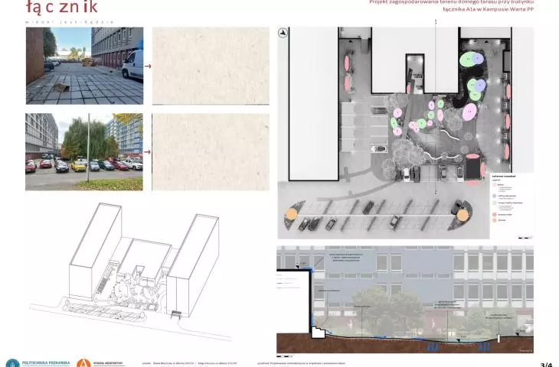This screenshot has height=367, width=559.
Task: Click the green swatch in the plan legend
Action: [x=495, y=203]
